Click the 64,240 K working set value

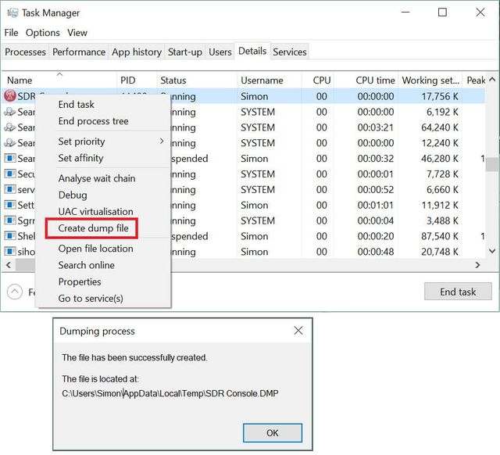440,127
